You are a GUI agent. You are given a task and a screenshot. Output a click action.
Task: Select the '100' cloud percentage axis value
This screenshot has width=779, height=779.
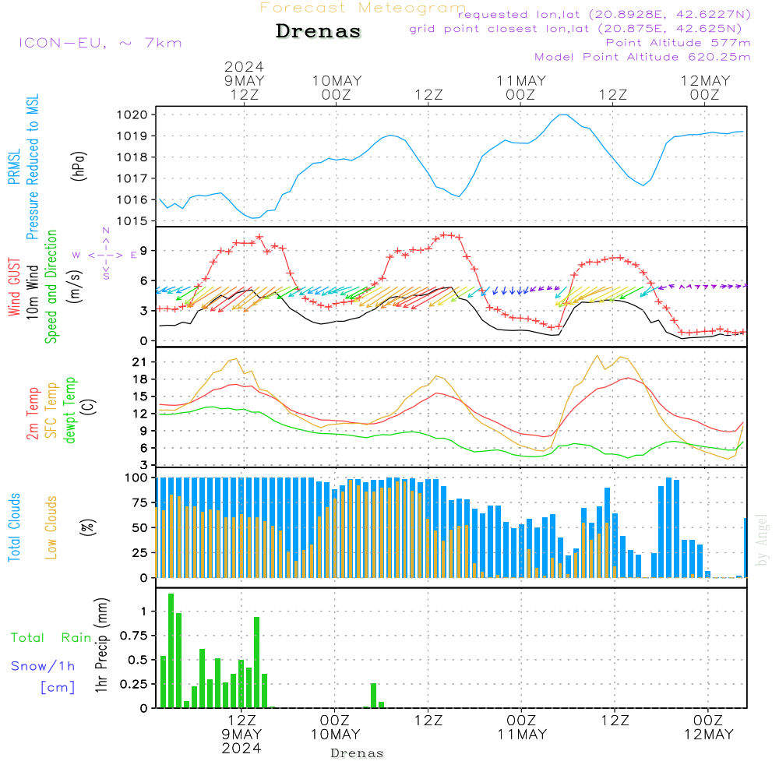pos(136,478)
